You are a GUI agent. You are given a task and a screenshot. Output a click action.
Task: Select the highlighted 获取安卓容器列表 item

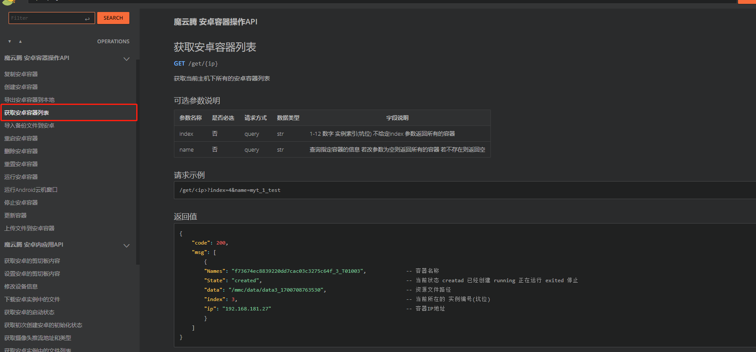pos(27,113)
